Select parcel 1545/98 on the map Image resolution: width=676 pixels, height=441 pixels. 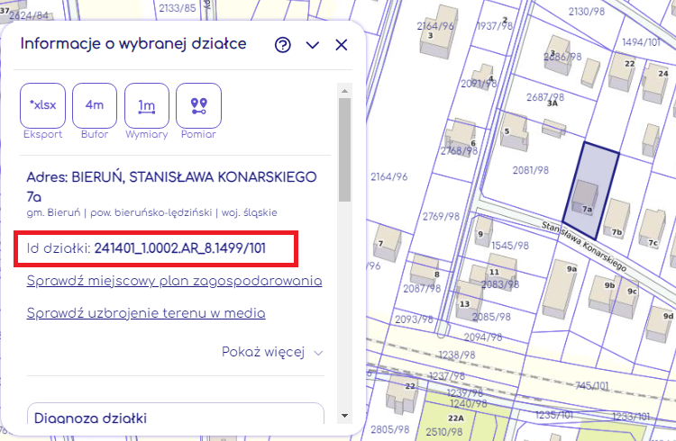pyautogui.click(x=510, y=246)
